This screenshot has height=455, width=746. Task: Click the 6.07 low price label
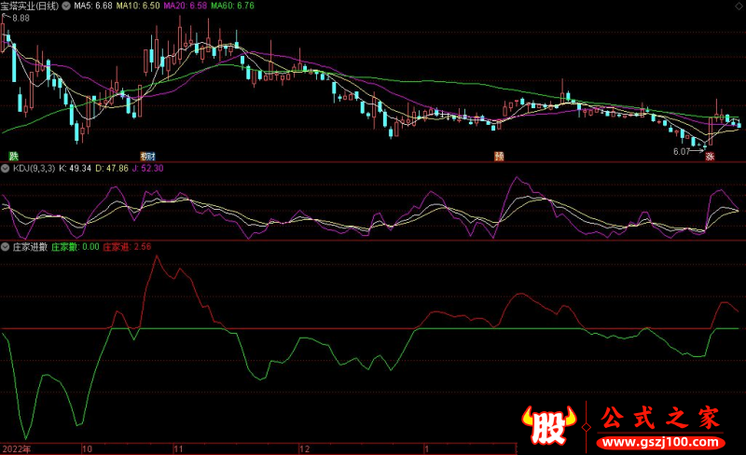681,150
